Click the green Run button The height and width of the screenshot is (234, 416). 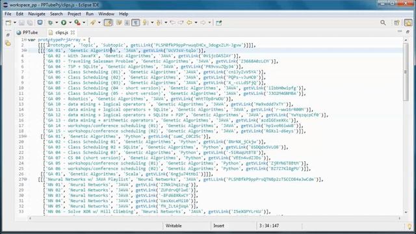(64, 23)
